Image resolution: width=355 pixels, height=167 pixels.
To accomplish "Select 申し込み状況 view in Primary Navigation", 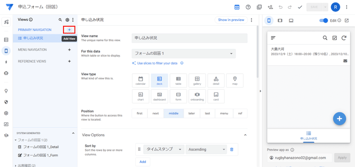I will point(45,38).
